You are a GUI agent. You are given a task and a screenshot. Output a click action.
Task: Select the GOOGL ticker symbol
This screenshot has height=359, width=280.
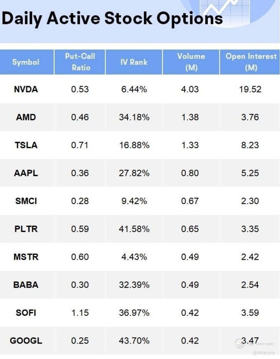[26, 341]
